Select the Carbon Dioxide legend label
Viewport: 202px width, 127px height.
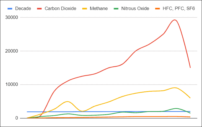pos(60,9)
